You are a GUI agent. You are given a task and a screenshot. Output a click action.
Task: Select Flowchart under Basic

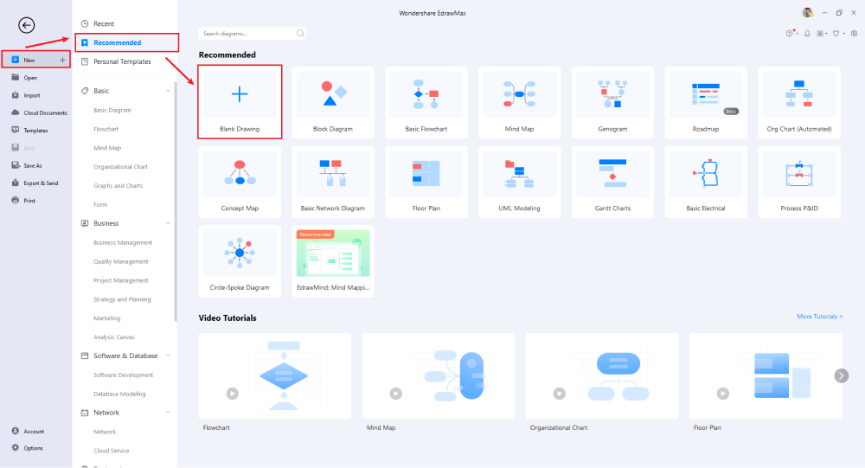tap(106, 129)
